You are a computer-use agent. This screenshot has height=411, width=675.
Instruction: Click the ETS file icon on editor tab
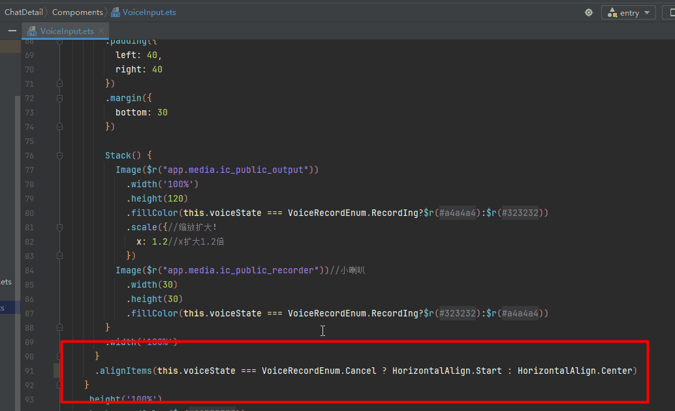point(32,31)
